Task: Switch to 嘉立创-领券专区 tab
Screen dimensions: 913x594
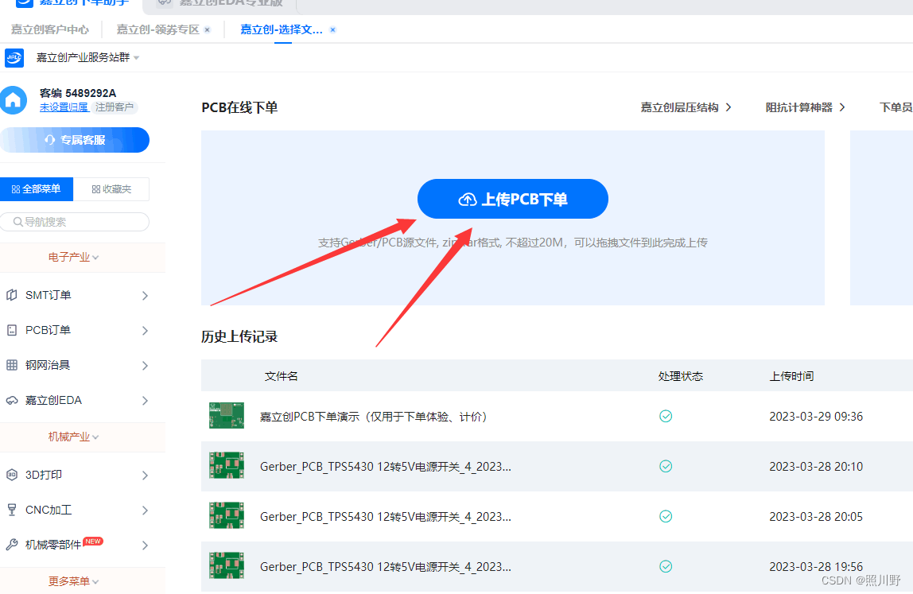Action: coord(157,29)
